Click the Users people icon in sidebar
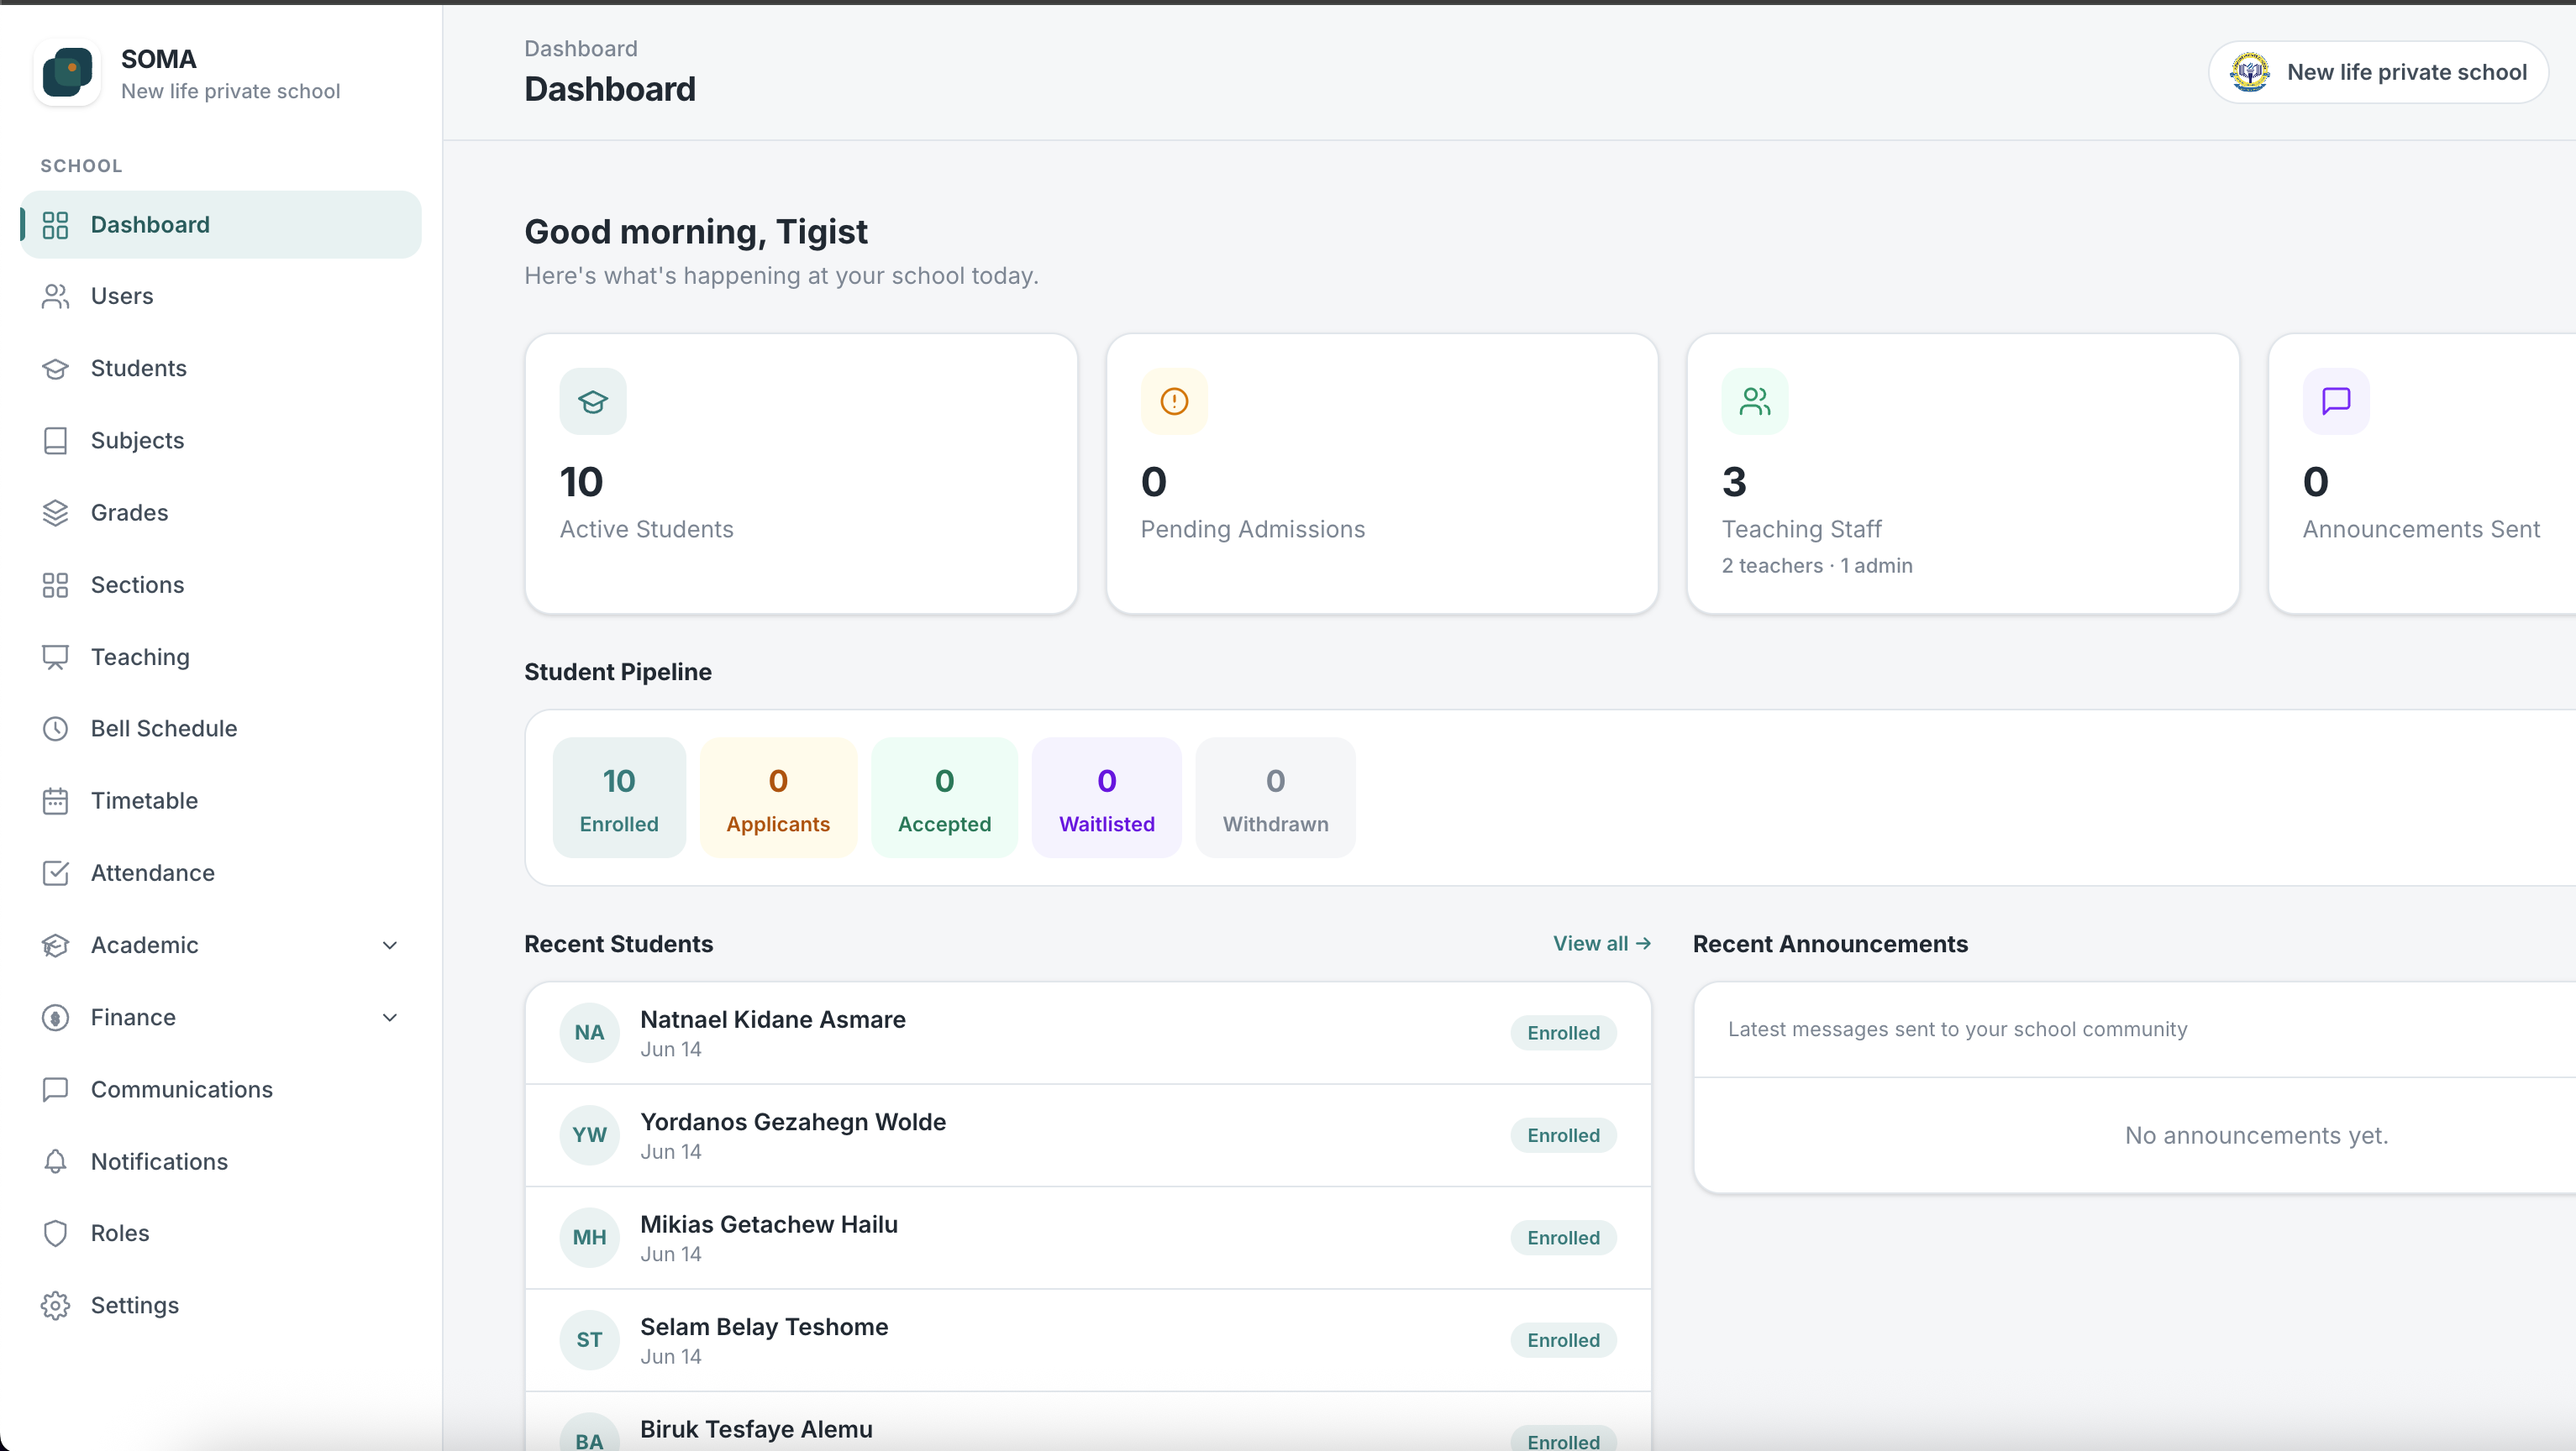2576x1451 pixels. [55, 296]
